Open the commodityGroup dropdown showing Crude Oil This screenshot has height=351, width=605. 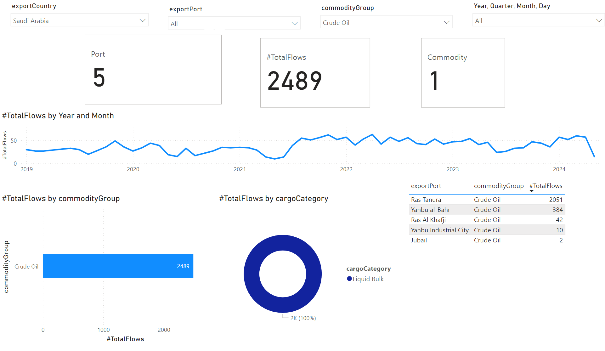tap(446, 22)
